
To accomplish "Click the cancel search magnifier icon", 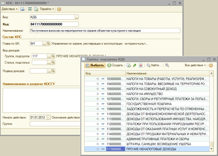I will [167, 65].
